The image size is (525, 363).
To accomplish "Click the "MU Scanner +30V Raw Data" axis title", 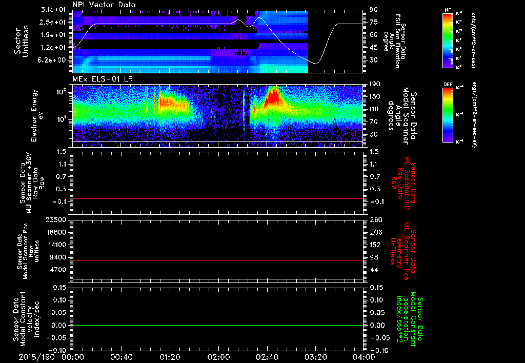I will (x=32, y=183).
